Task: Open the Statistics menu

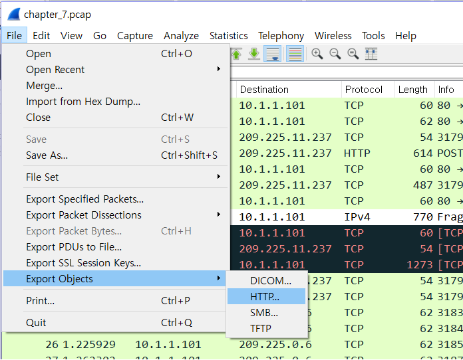Action: [229, 36]
